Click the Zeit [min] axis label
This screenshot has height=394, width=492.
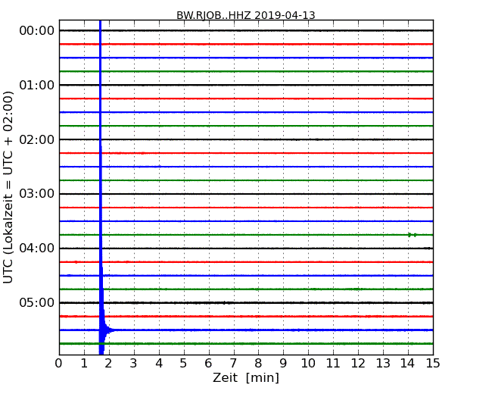246,377
